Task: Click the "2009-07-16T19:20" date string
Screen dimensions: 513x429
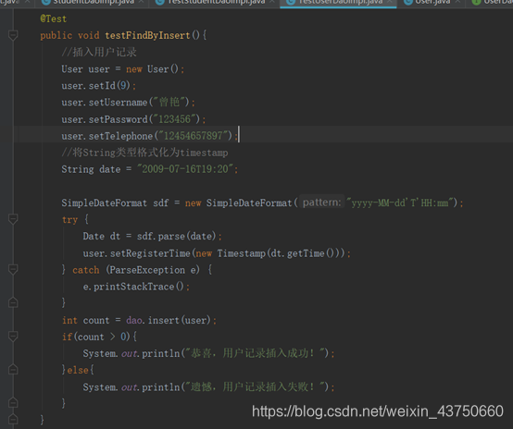Action: tap(185, 169)
